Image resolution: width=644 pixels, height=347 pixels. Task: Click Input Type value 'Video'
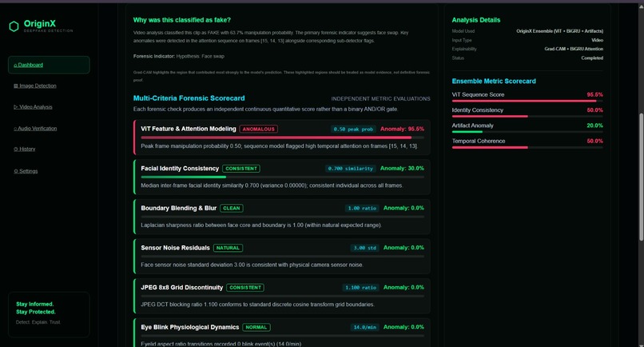click(597, 40)
